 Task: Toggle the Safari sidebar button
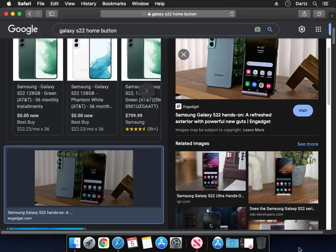tap(52, 14)
